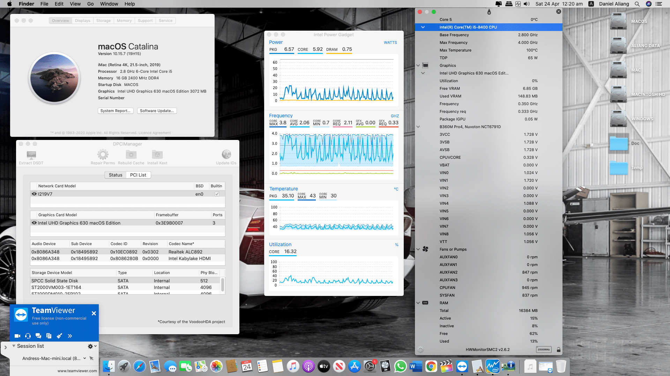Viewport: 670px width, 376px height.
Task: Click circular X button in HWMonitor window
Action: 558,11
